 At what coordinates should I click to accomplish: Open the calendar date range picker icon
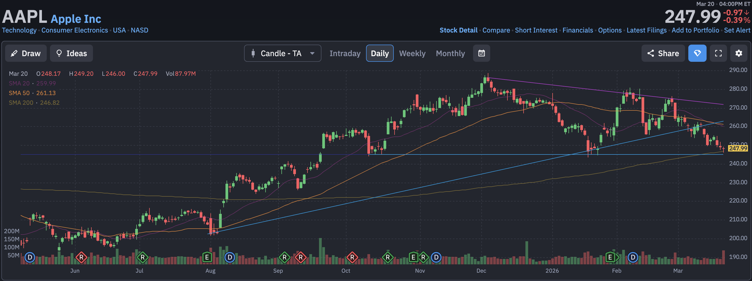[481, 53]
